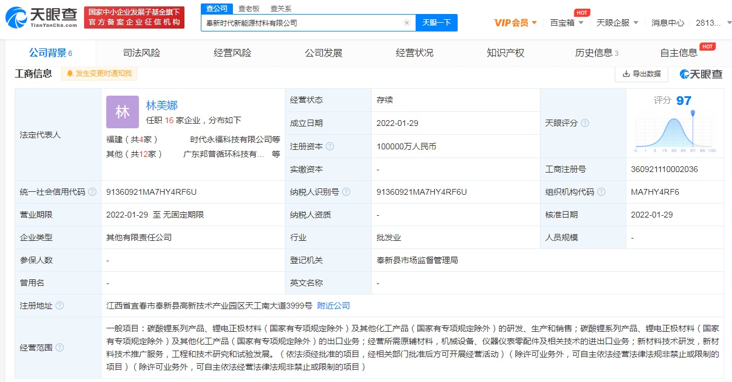The width and height of the screenshot is (732, 382).
Task: Click the company name search input field
Action: pos(301,23)
